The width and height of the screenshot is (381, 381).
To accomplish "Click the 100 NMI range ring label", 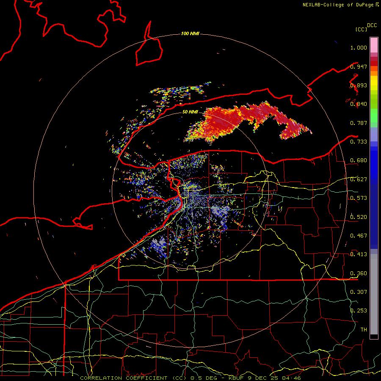I will (190, 33).
